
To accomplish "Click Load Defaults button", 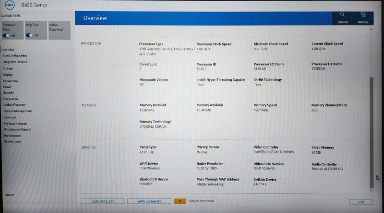I will [103, 202].
